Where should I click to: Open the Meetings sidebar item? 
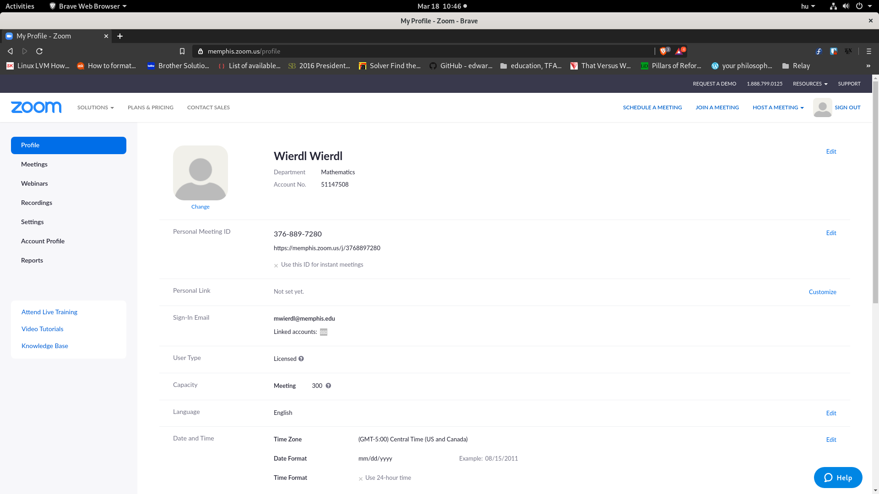[x=69, y=164]
